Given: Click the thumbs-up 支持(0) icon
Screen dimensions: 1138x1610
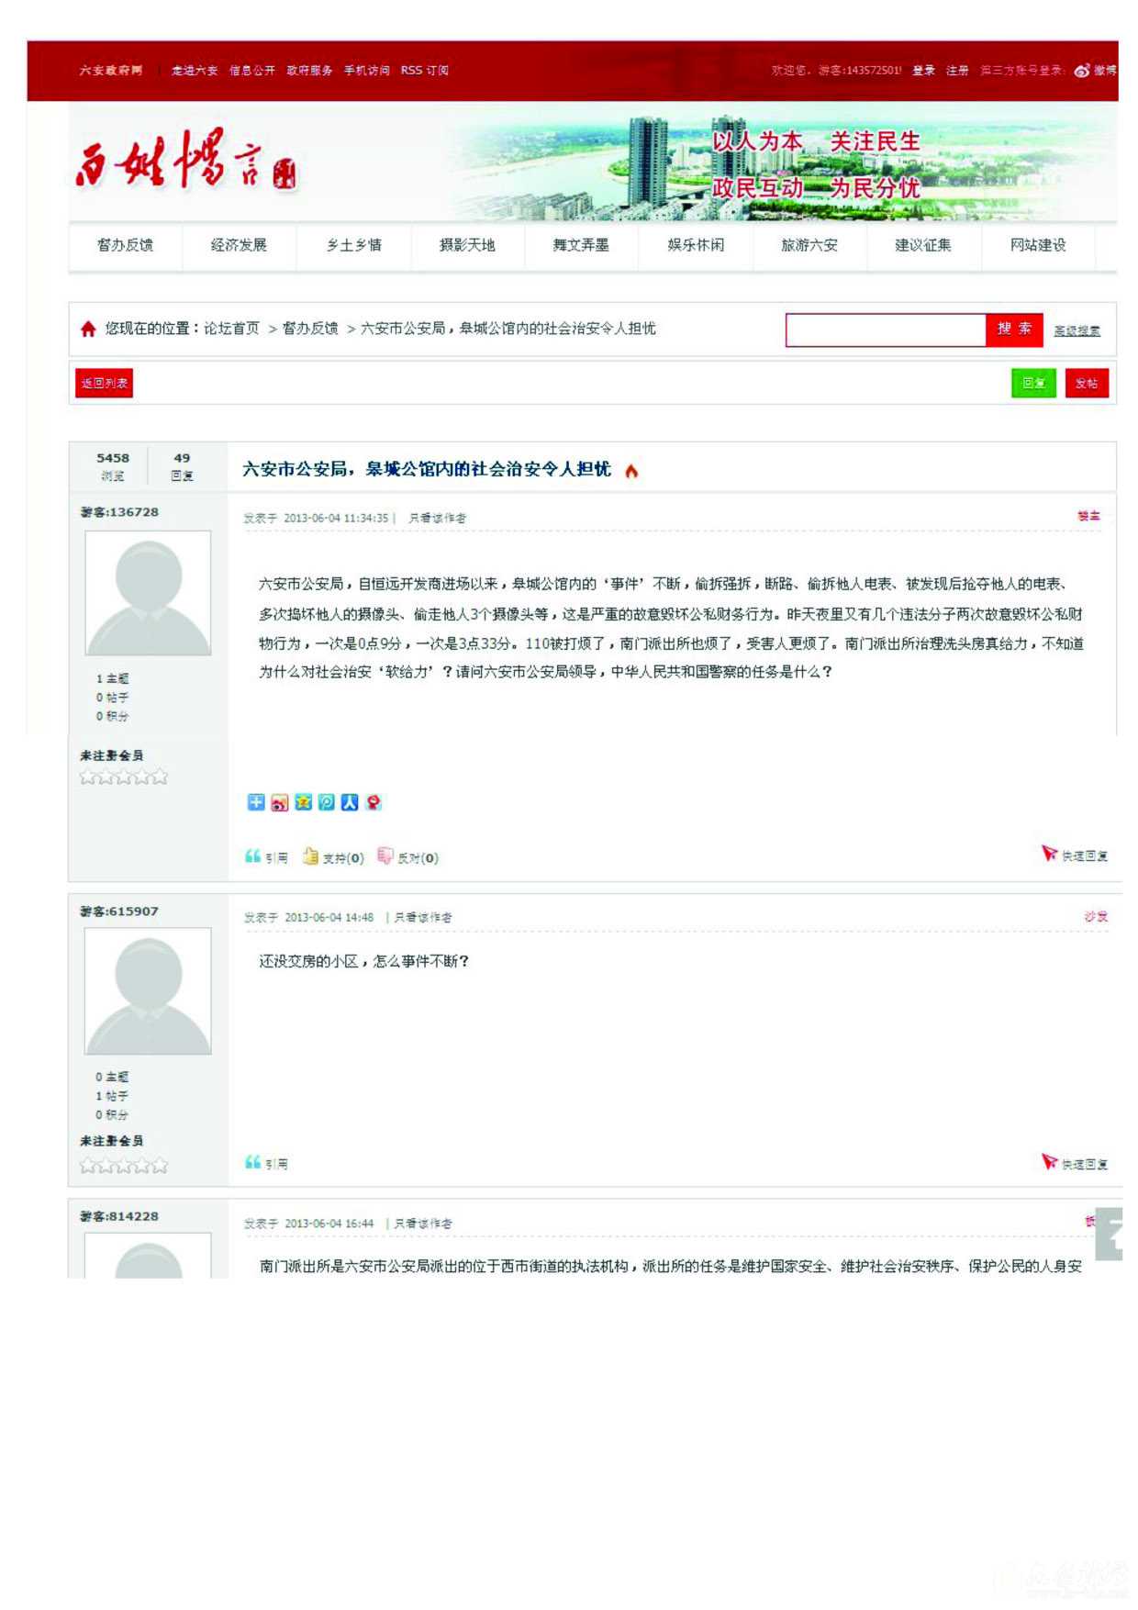Looking at the screenshot, I should pos(310,856).
